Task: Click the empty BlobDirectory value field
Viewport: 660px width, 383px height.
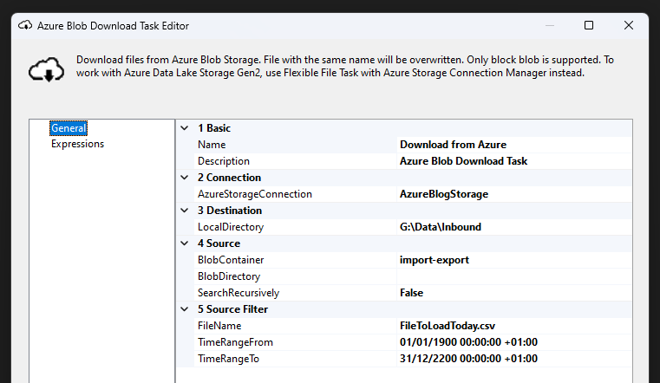Action: pyautogui.click(x=512, y=276)
